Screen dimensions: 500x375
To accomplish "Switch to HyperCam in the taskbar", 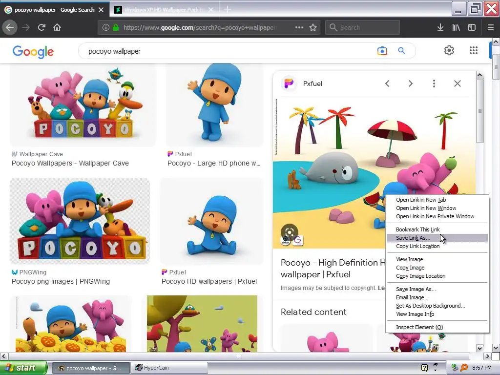I will [169, 368].
